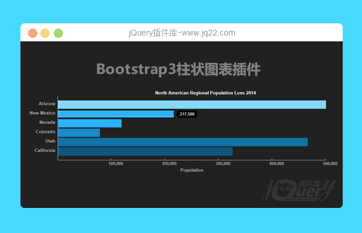Click the yellow minimize window dot
The height and width of the screenshot is (233, 362).
coord(45,33)
